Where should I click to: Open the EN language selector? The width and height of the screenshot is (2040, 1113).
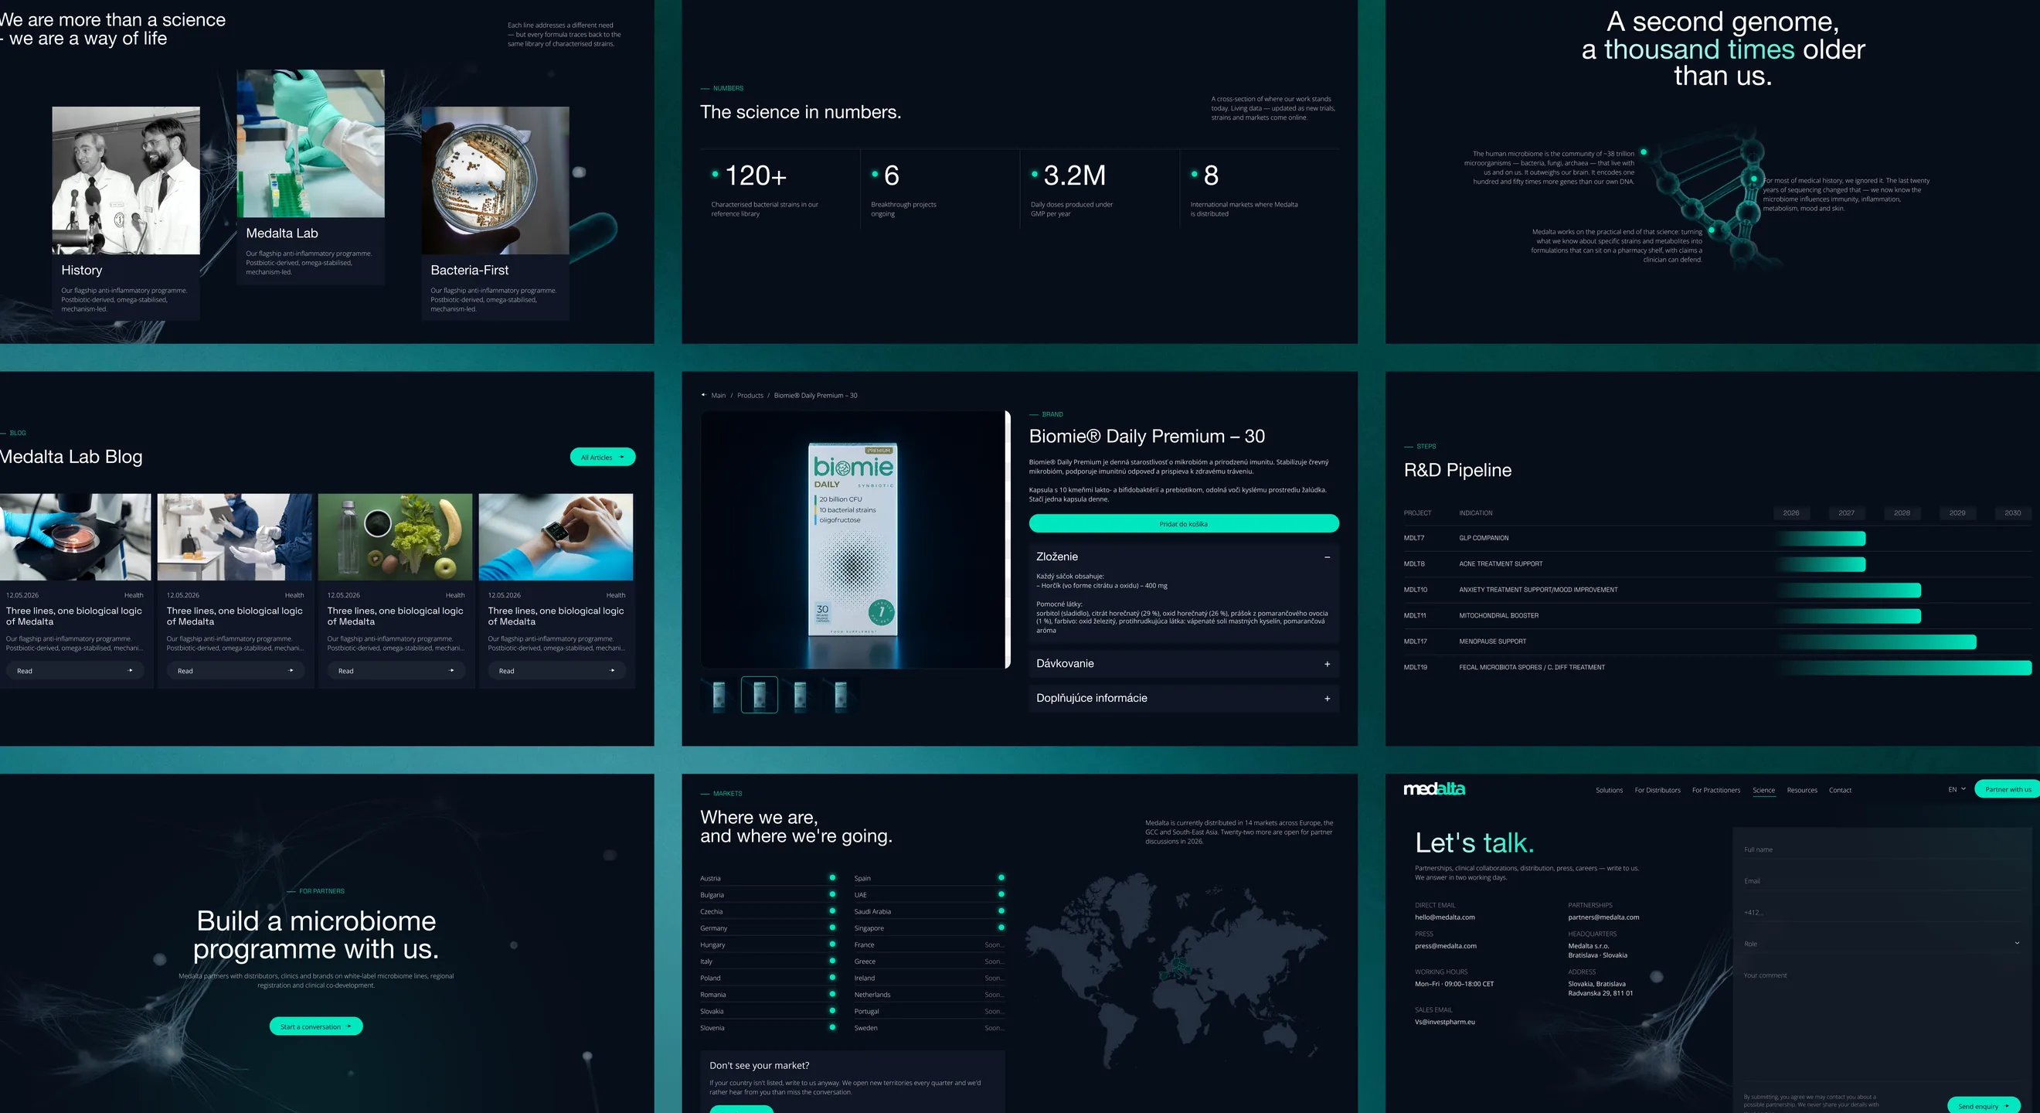[x=1957, y=789]
